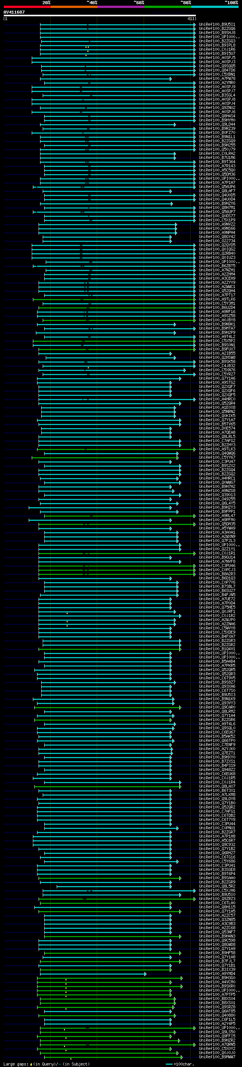Select hit label UniRef100_B9SKR0

pos(217,986)
